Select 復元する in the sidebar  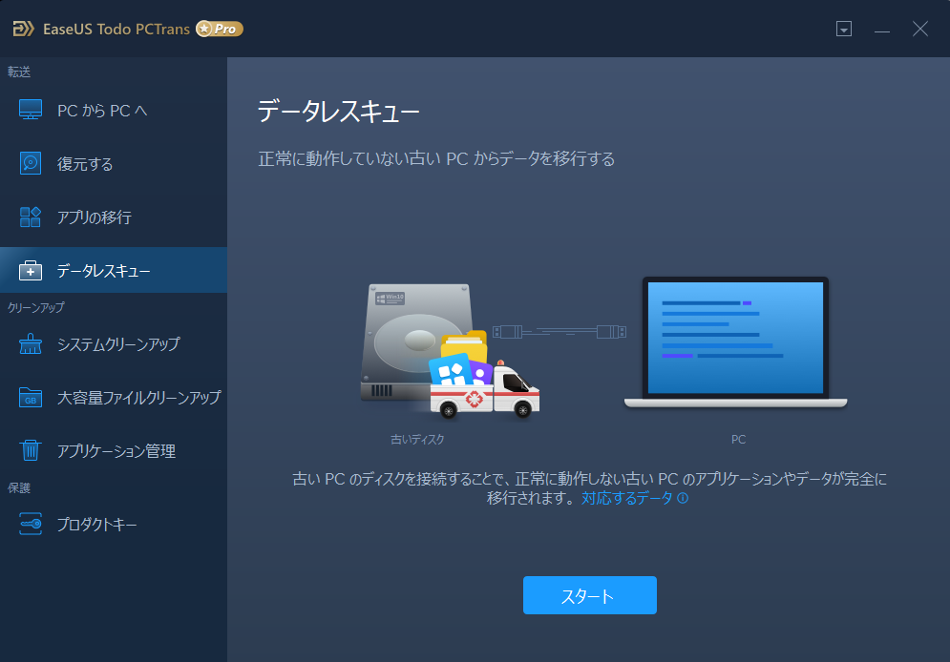pyautogui.click(x=114, y=163)
